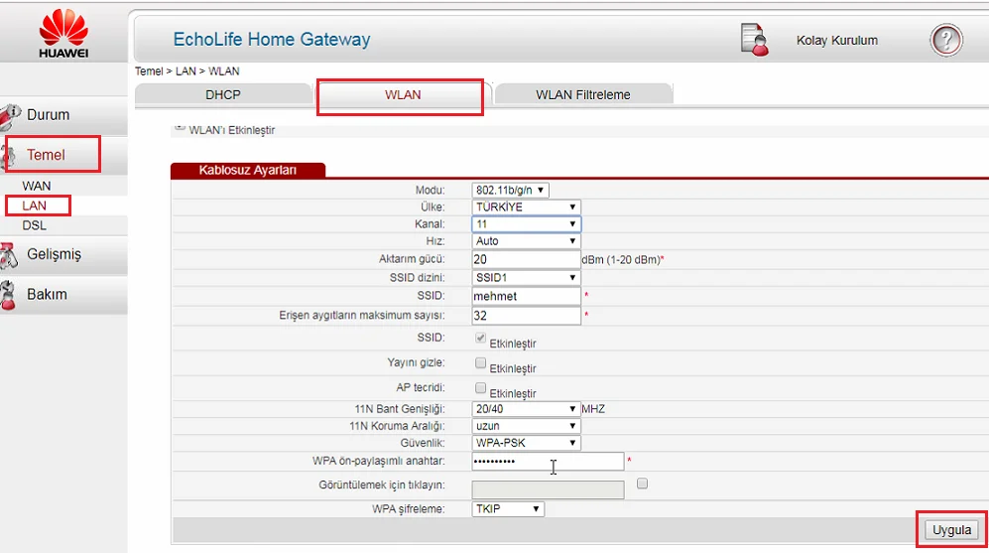Click the Gelişmiş advanced icon
989x553 pixels.
point(9,255)
